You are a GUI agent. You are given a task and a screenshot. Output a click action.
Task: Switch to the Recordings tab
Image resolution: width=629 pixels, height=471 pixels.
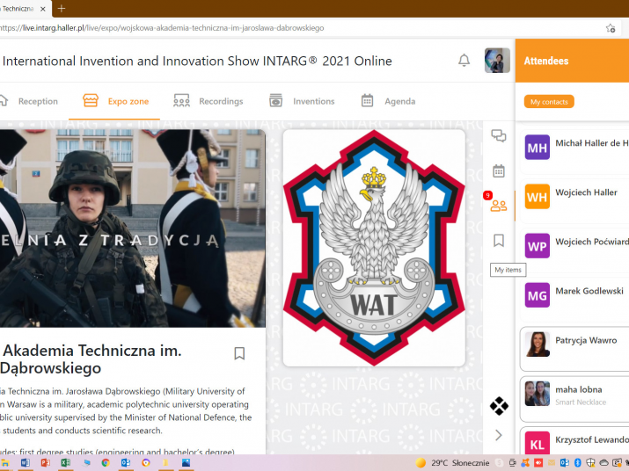208,101
